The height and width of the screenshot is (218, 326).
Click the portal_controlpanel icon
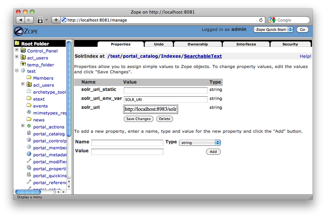click(x=29, y=140)
